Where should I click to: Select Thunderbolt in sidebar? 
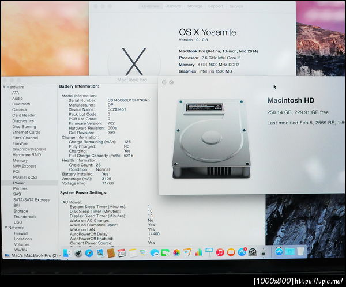[x=24, y=217]
